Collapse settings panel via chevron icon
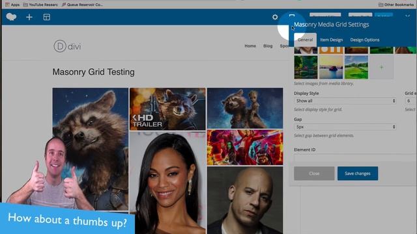Screen dimensions: 417x234 (x=407, y=16)
